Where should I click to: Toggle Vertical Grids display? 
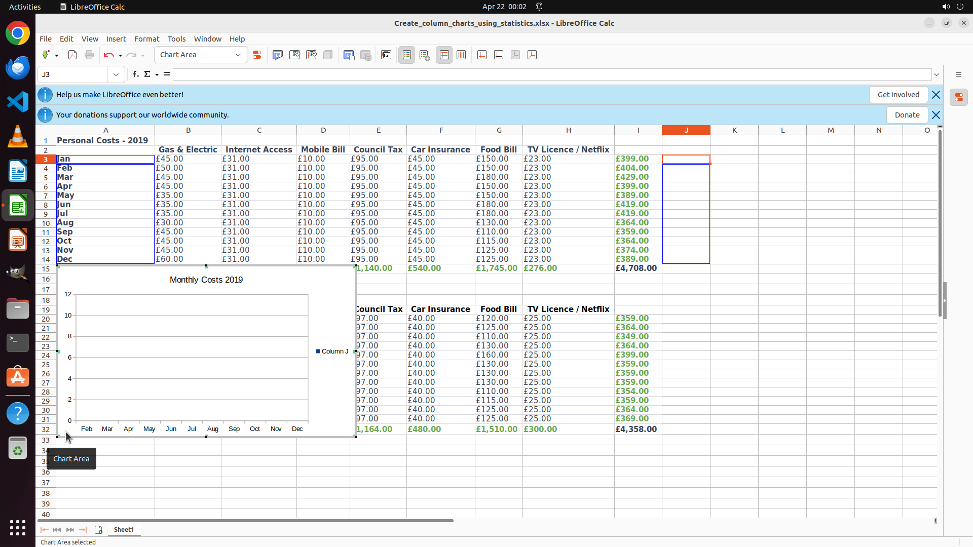pos(461,55)
